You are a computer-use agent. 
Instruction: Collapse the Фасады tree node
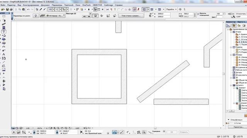pos(231,55)
